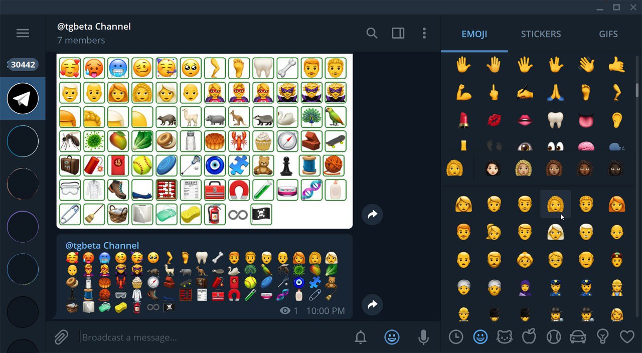Jump to food apple emoji category
The width and height of the screenshot is (642, 353).
point(529,336)
